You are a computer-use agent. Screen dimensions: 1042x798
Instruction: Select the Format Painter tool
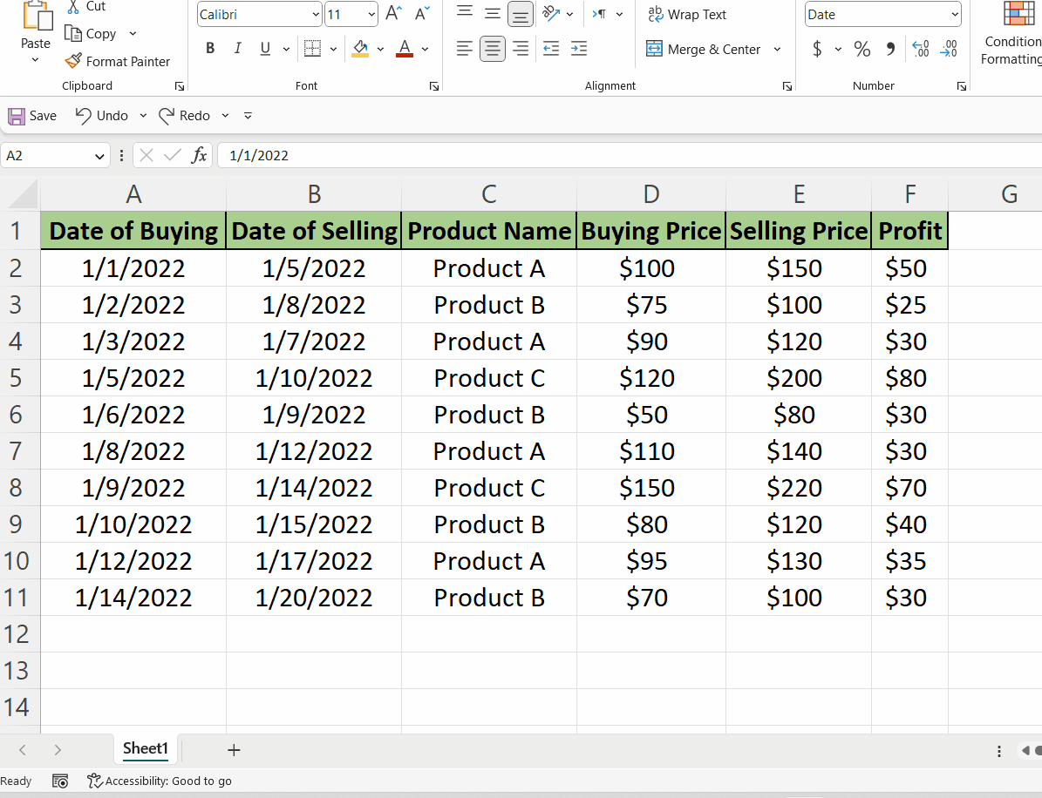(x=118, y=61)
